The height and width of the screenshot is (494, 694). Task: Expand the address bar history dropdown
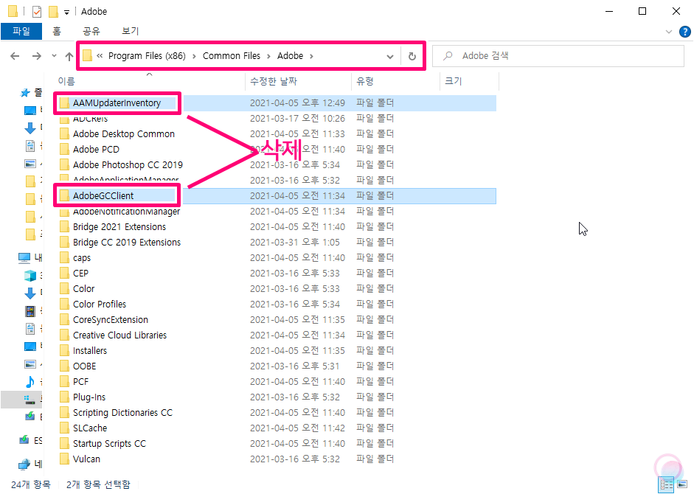pos(390,56)
